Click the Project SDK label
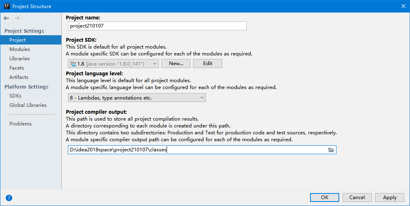This screenshot has width=410, height=206. pyautogui.click(x=81, y=40)
